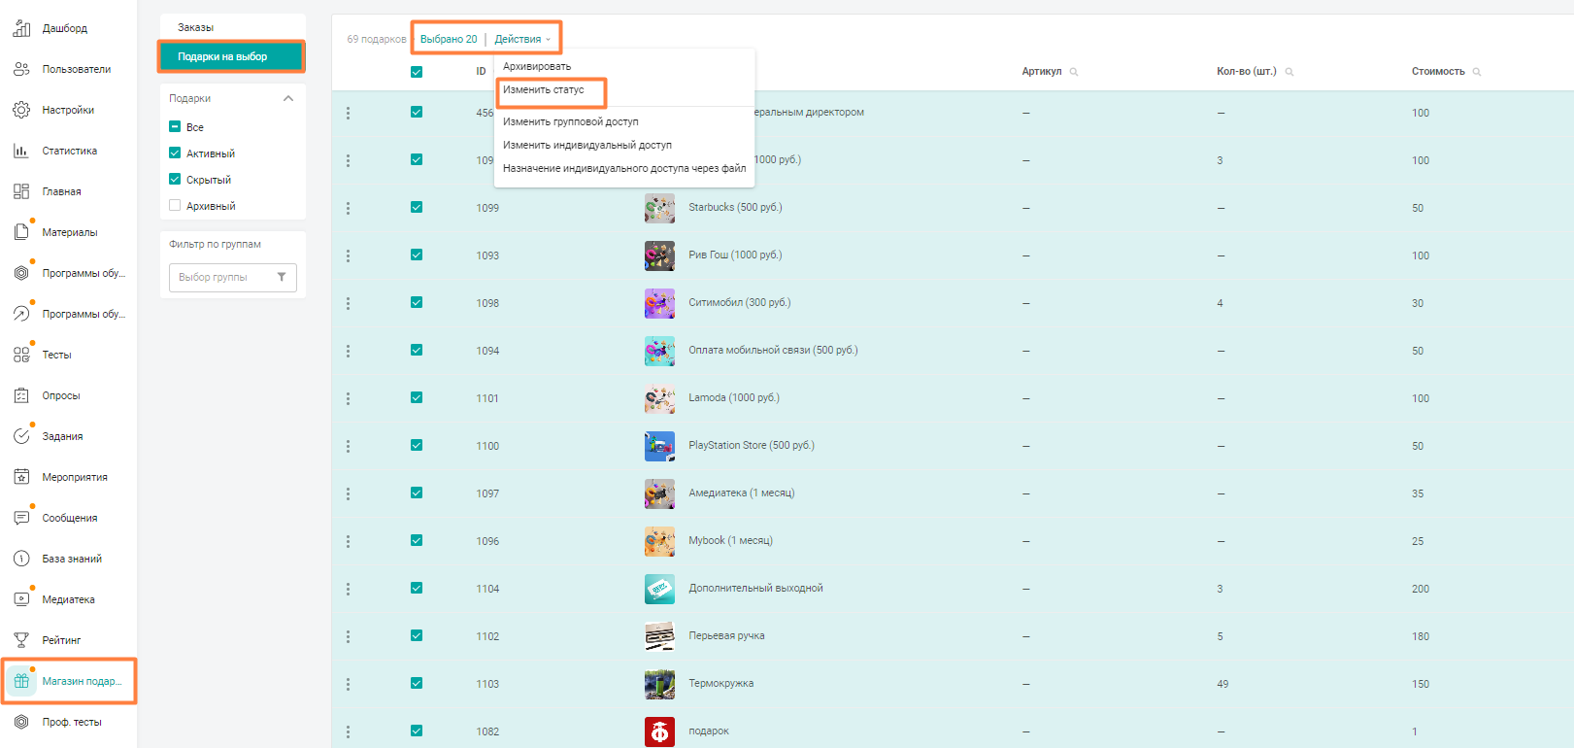Click the Сообщения chat icon

point(21,518)
